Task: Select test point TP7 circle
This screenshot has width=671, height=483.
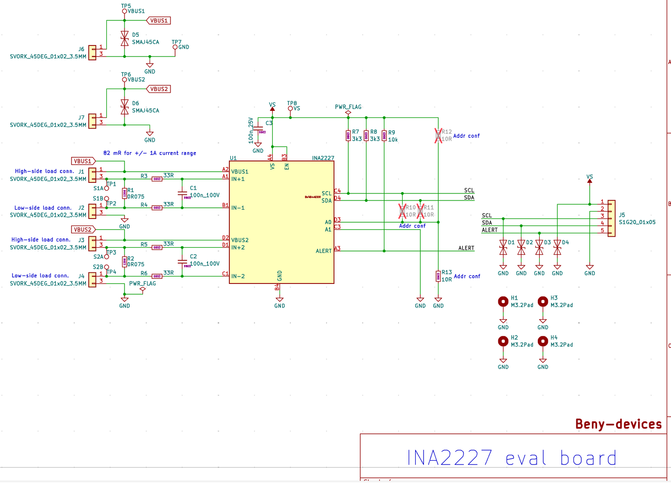Action: pyautogui.click(x=175, y=47)
